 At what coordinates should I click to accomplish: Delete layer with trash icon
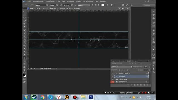click(x=147, y=85)
